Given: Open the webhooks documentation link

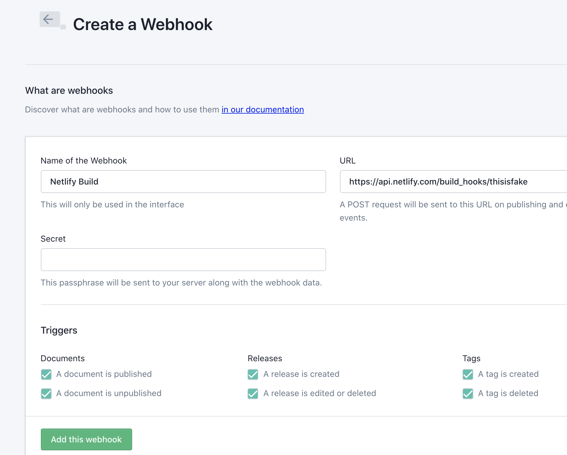Looking at the screenshot, I should click(262, 109).
